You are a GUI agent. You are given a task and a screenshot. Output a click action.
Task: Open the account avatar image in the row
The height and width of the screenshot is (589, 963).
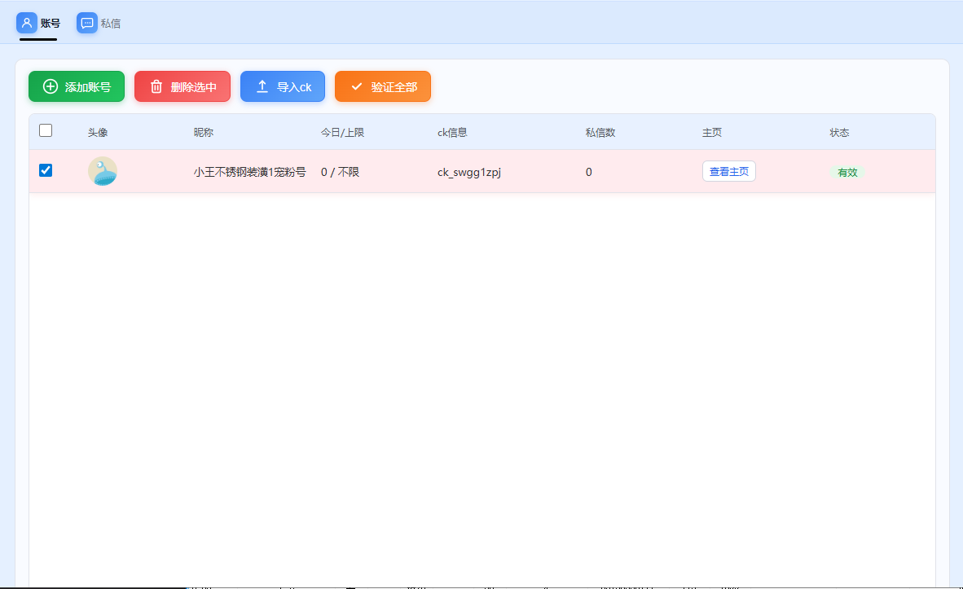click(103, 171)
